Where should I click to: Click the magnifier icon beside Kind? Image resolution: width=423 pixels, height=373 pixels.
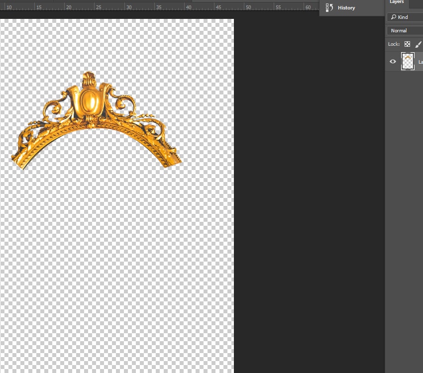pyautogui.click(x=394, y=17)
